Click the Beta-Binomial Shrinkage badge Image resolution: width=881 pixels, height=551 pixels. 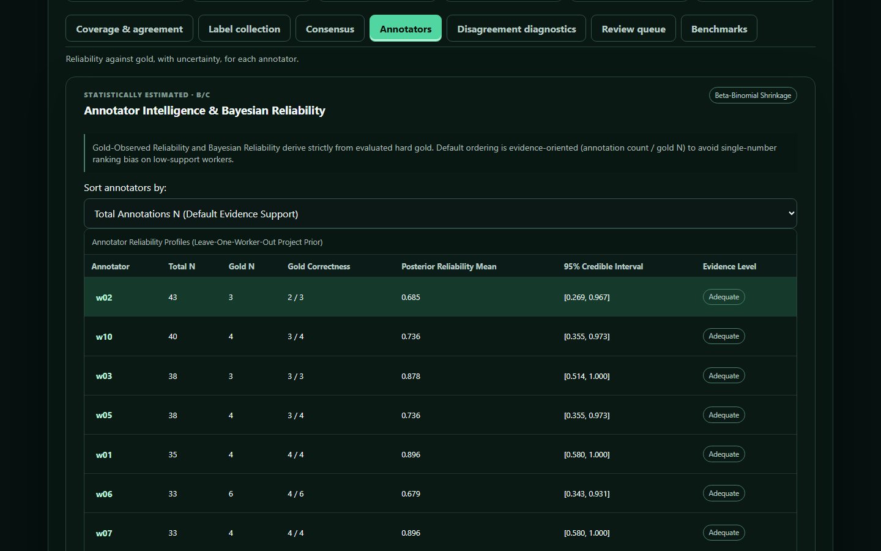[x=753, y=96]
